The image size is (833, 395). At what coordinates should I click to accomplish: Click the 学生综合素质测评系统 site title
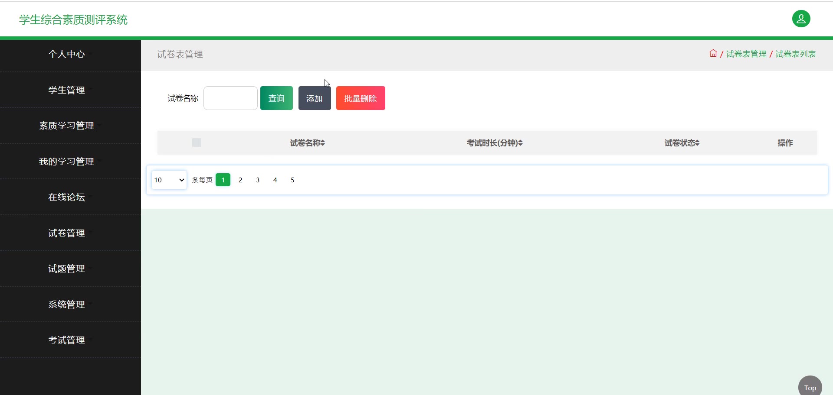(73, 20)
